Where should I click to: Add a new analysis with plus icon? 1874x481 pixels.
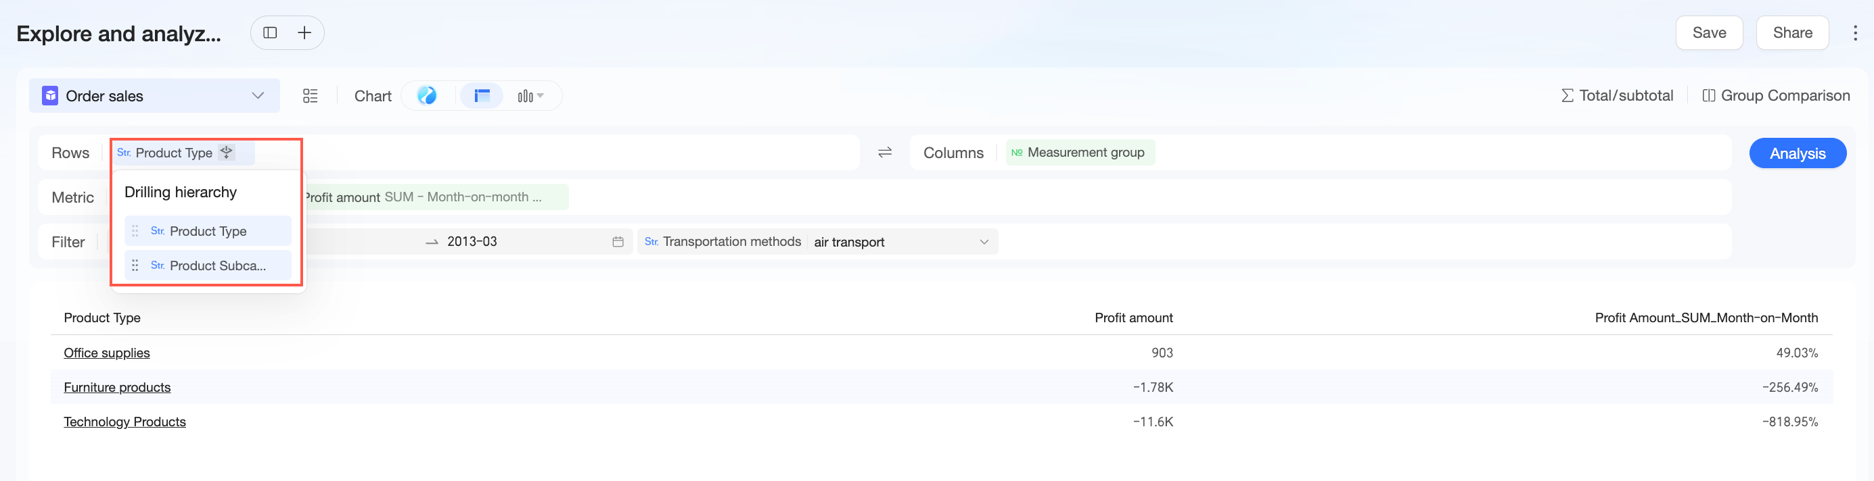tap(304, 32)
